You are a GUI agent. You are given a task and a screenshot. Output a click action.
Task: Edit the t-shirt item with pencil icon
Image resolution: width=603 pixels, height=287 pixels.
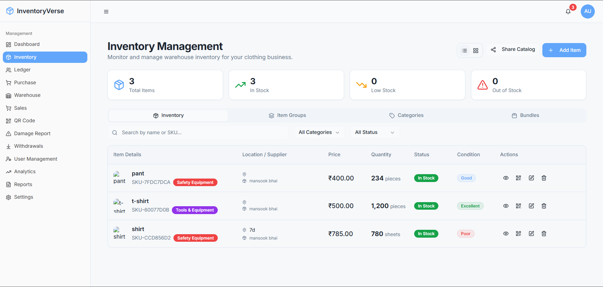tap(531, 206)
